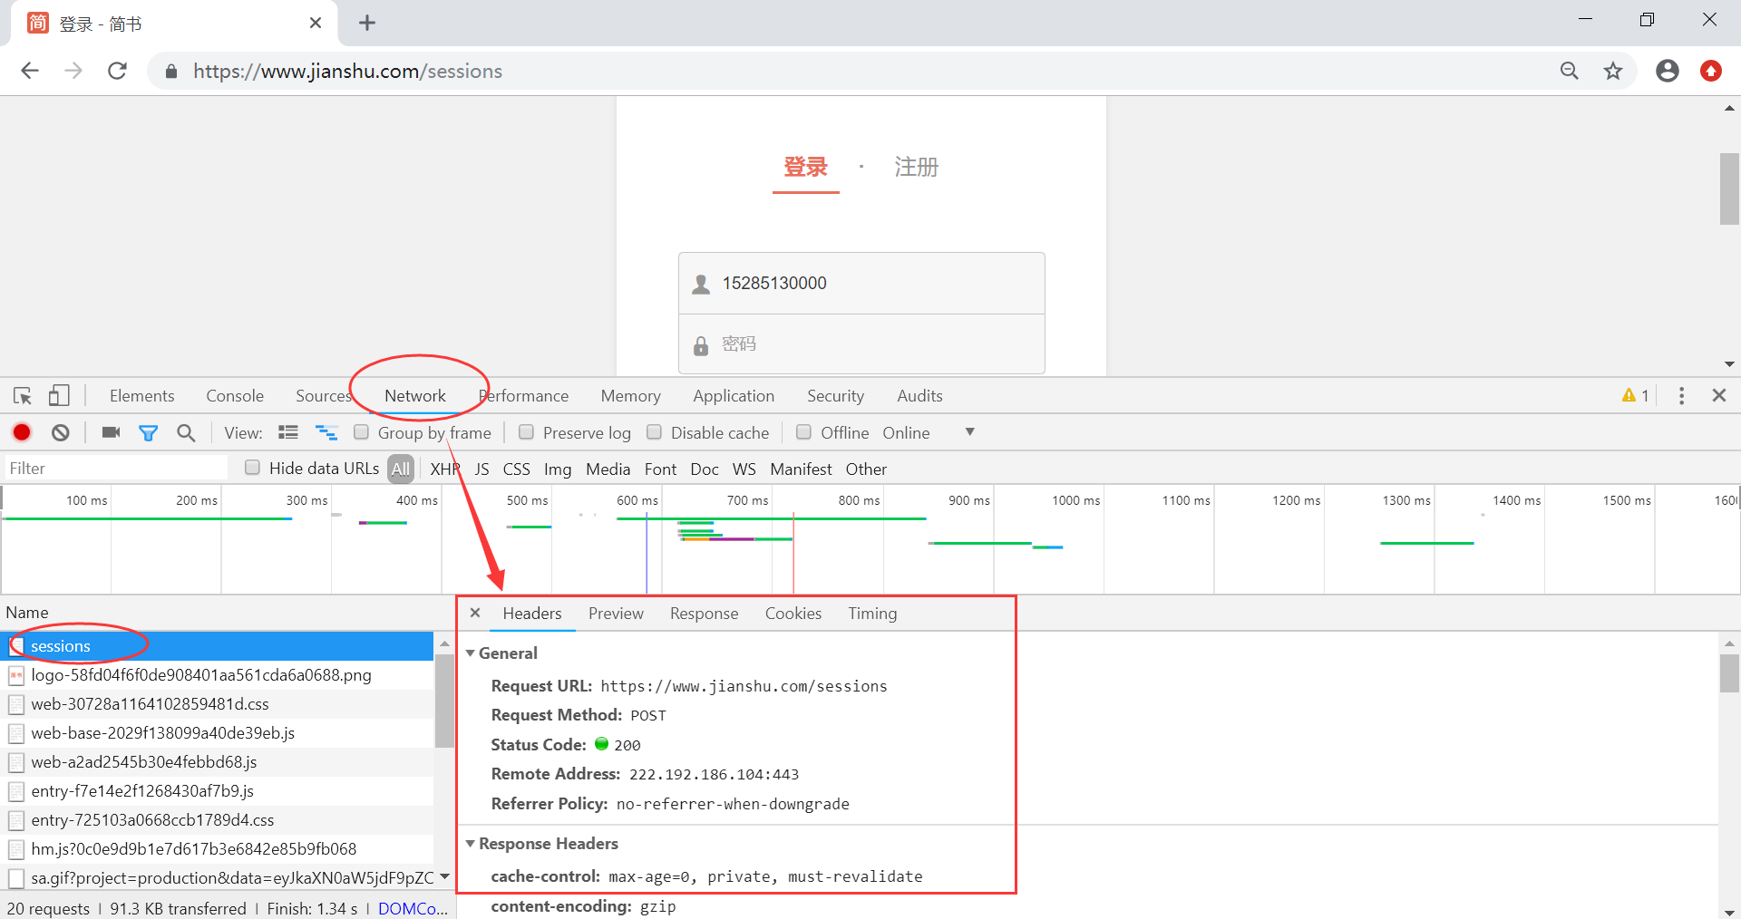Stop recording network log

[x=22, y=432]
